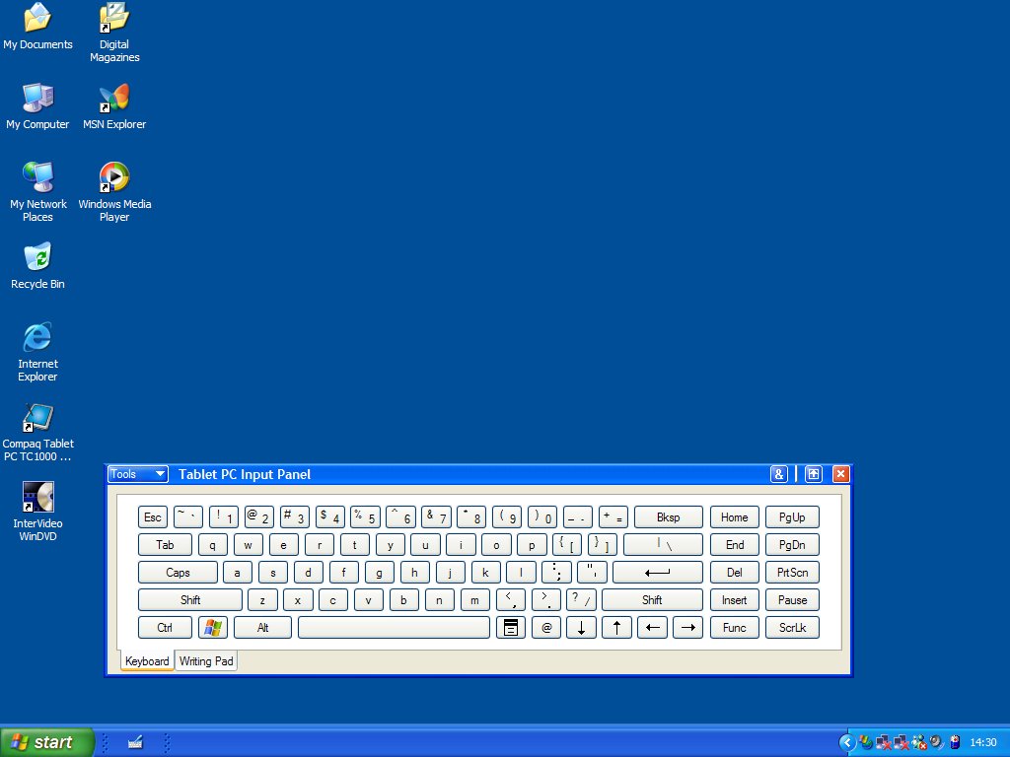Image resolution: width=1010 pixels, height=757 pixels.
Task: Open the Start menu
Action: point(47,743)
